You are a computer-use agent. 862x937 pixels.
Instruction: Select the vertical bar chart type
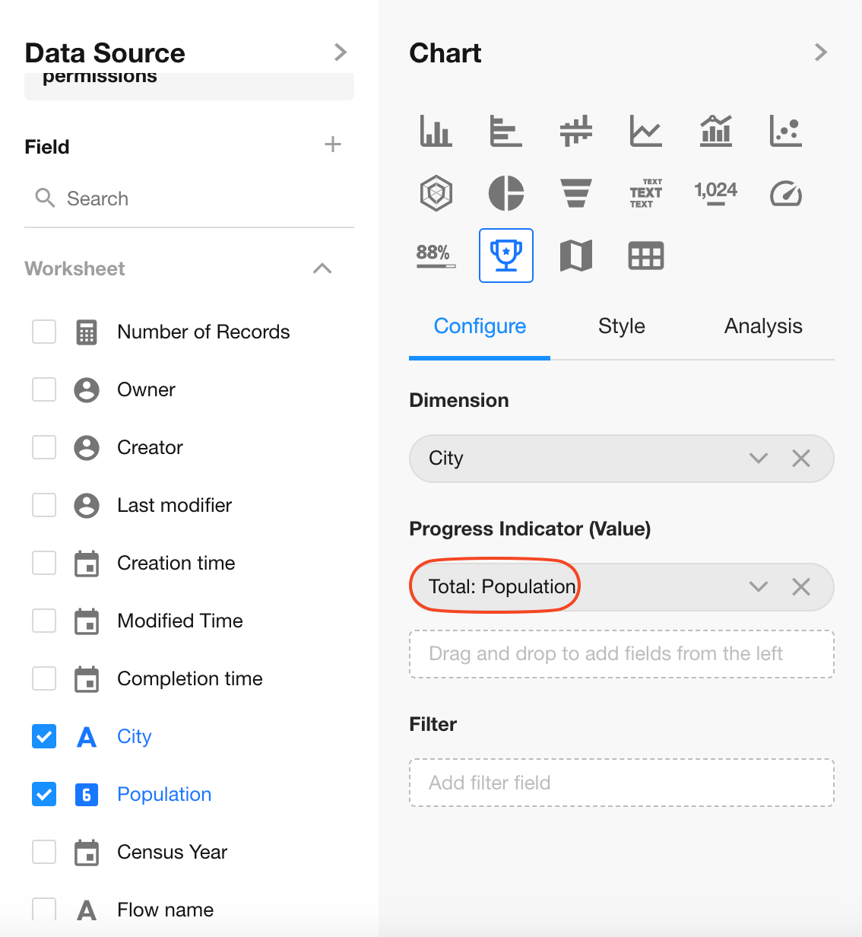pyautogui.click(x=436, y=131)
